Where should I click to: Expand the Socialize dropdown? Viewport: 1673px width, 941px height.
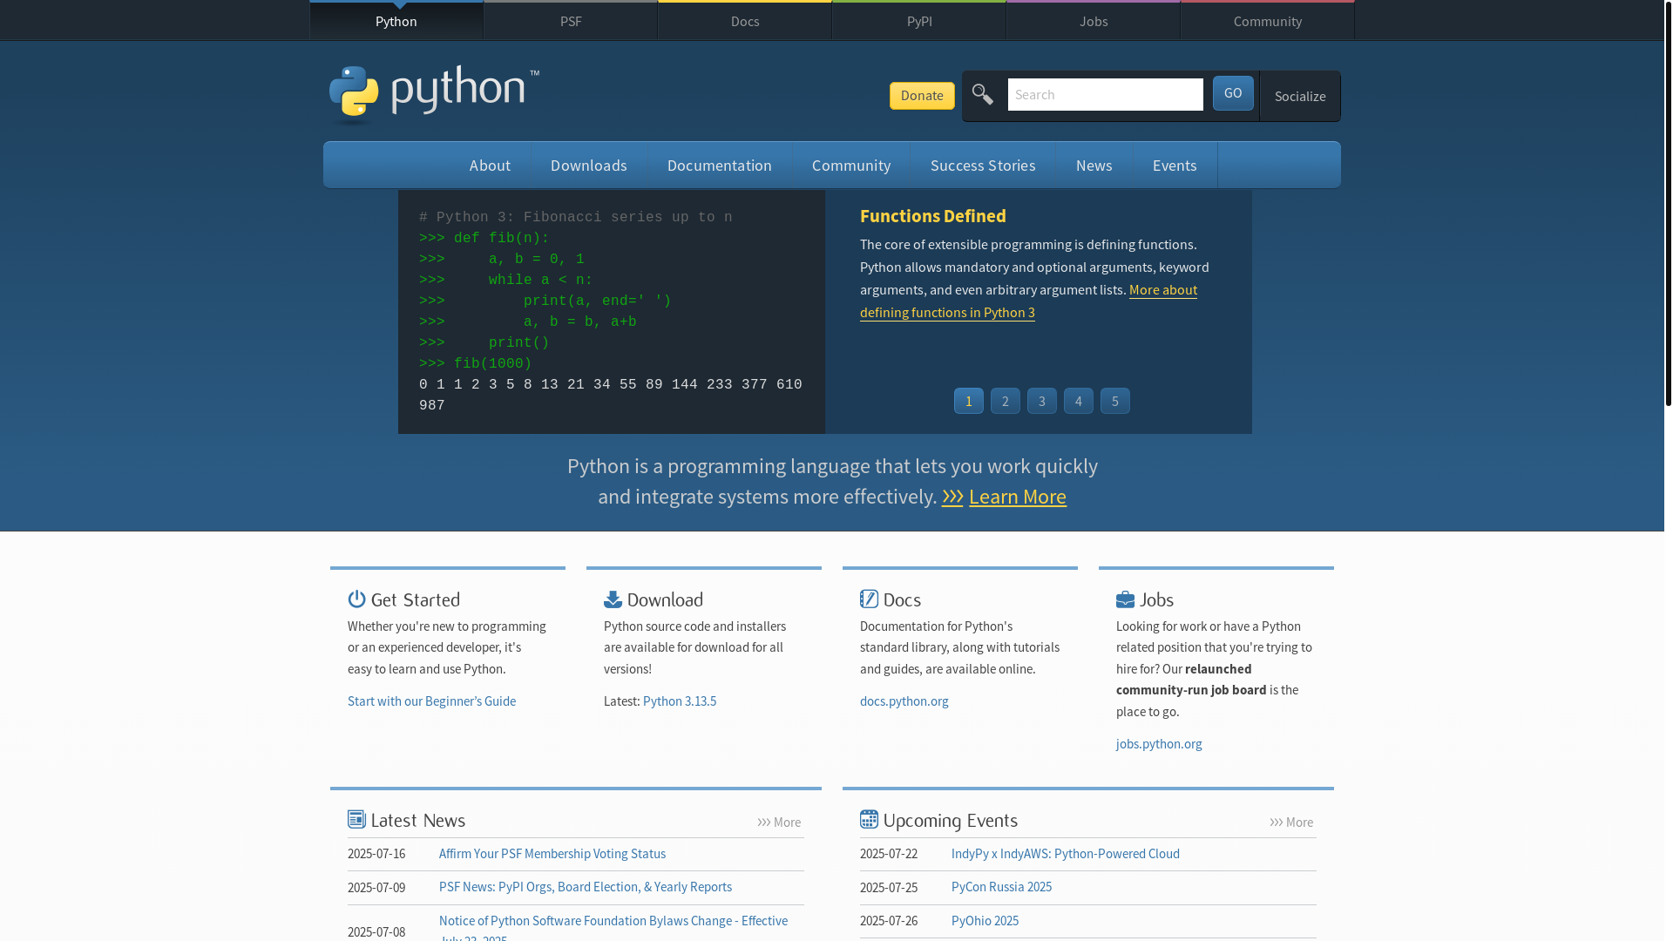click(1300, 96)
